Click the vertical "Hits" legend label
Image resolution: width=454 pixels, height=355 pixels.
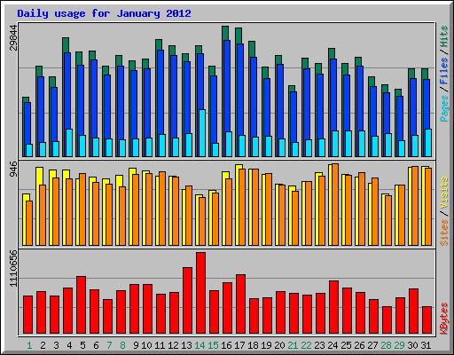pos(444,36)
